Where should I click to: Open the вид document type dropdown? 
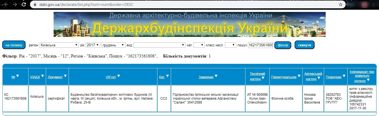pyautogui.click(x=160, y=45)
